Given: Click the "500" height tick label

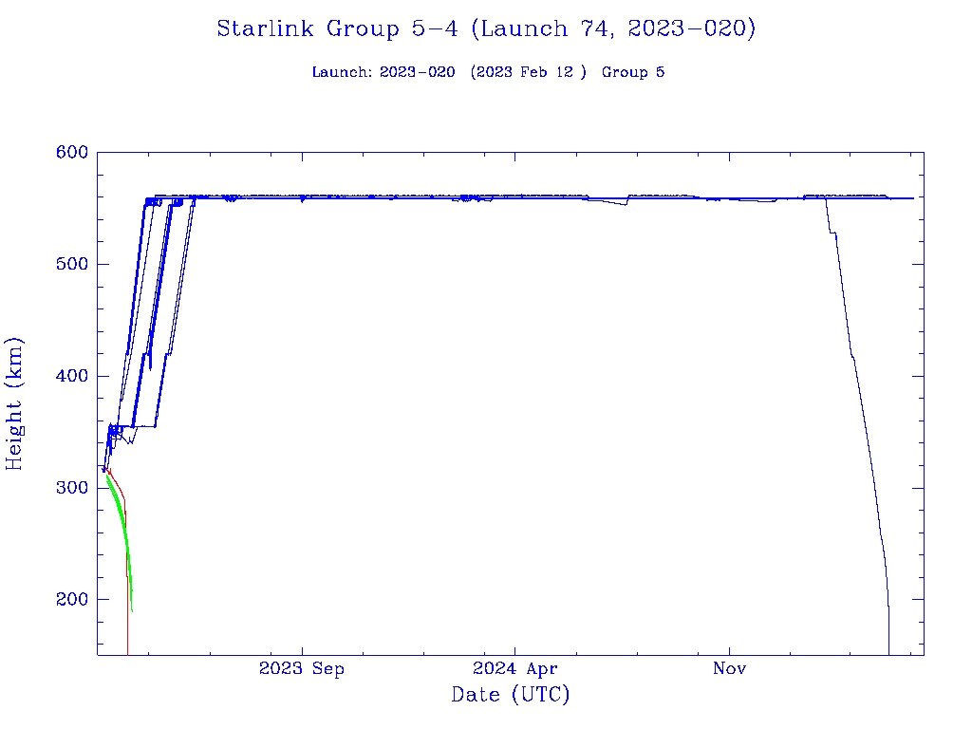Looking at the screenshot, I should [72, 264].
